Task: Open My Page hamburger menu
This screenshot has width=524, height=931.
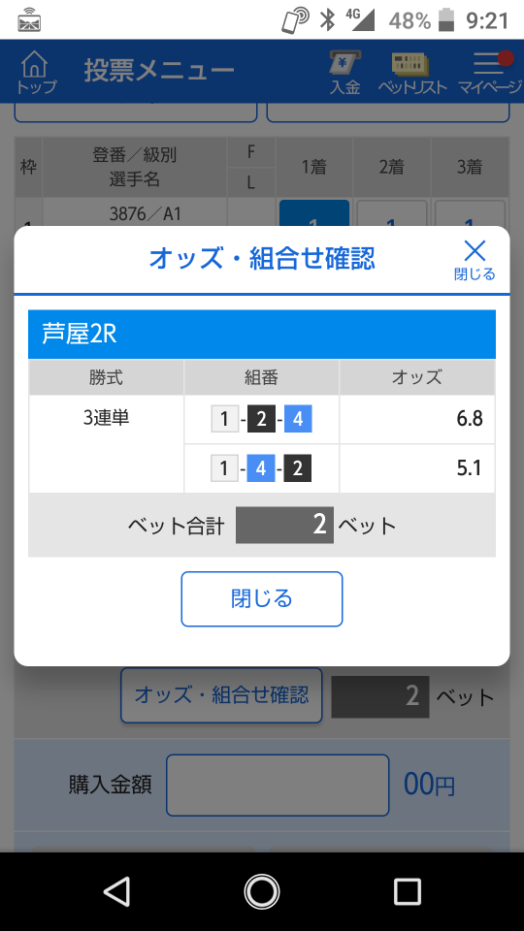Action: tap(490, 73)
